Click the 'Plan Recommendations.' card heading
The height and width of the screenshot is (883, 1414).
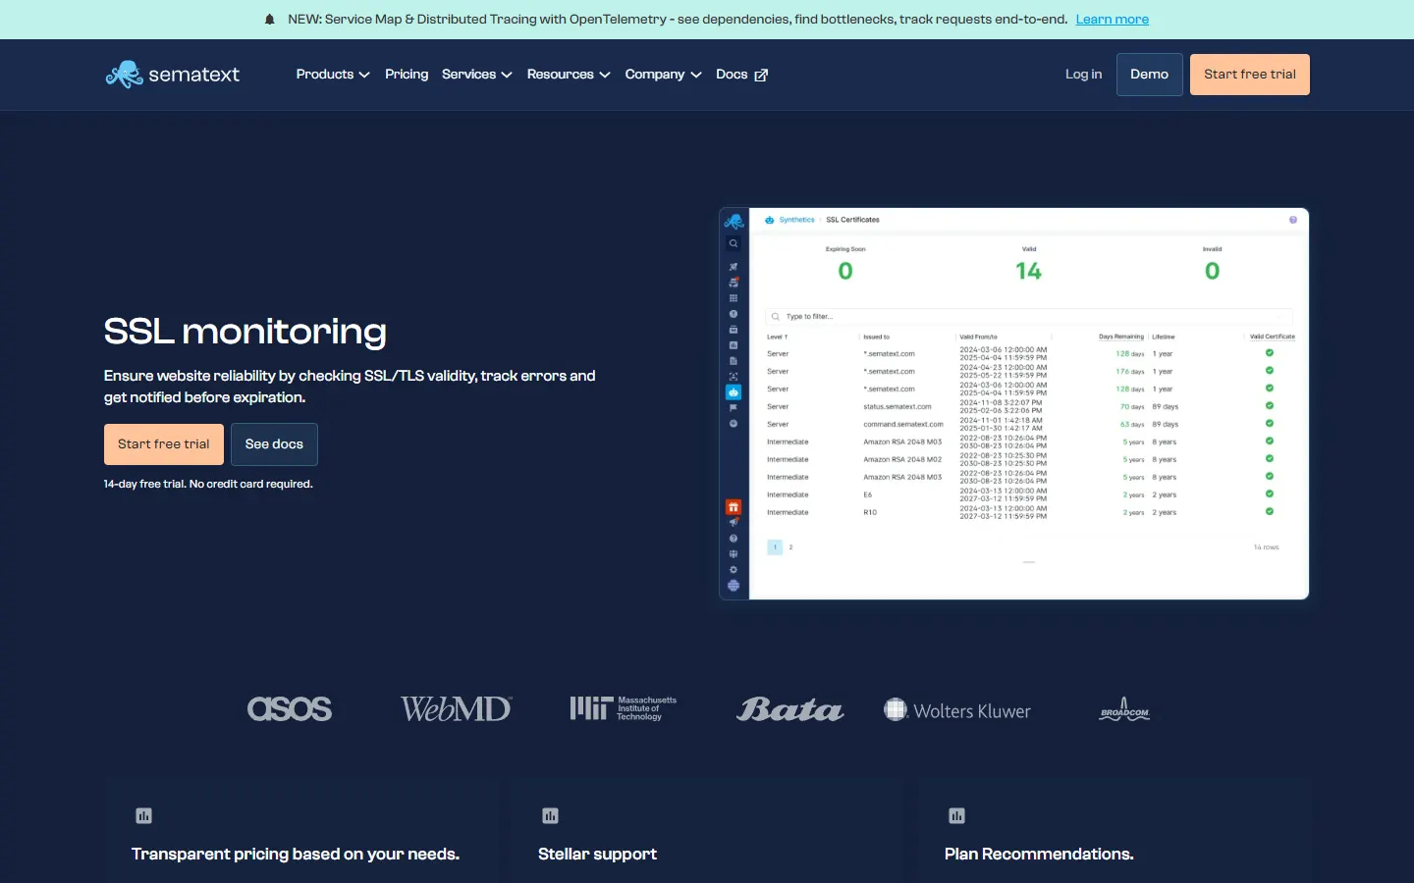pos(1039,855)
